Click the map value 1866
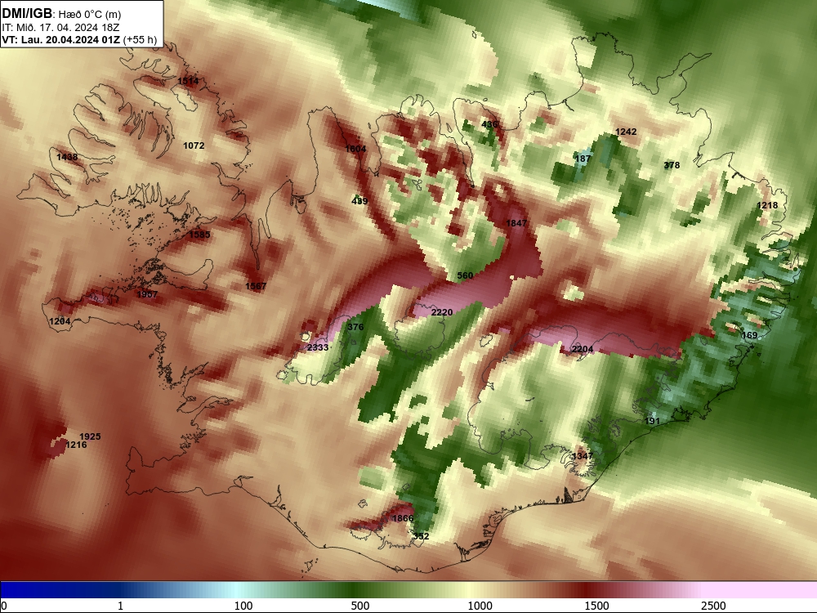This screenshot has width=817, height=613. click(x=402, y=518)
